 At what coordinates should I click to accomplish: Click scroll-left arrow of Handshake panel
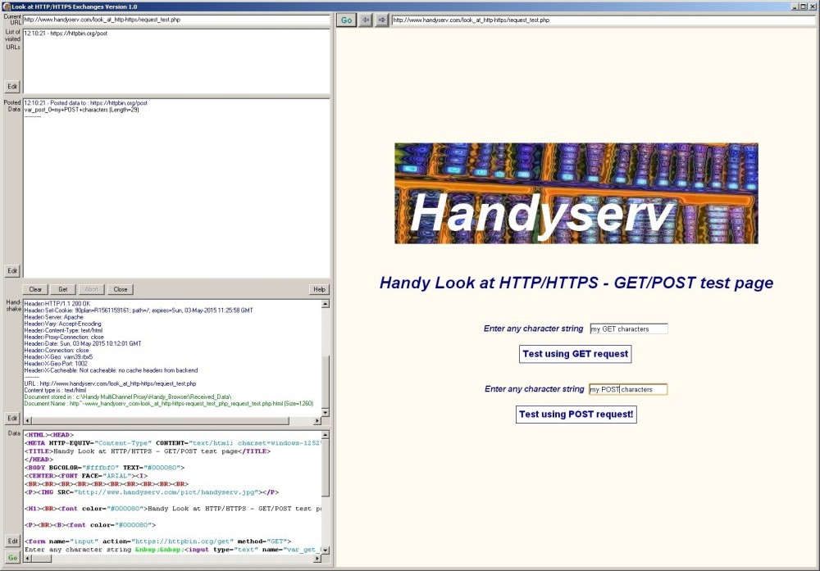28,420
